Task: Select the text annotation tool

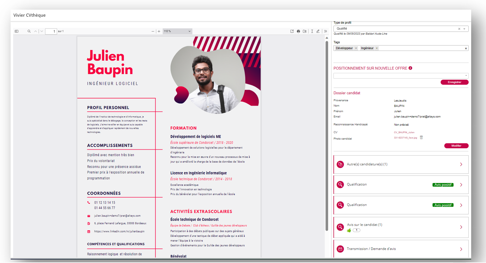Action: tap(312, 31)
